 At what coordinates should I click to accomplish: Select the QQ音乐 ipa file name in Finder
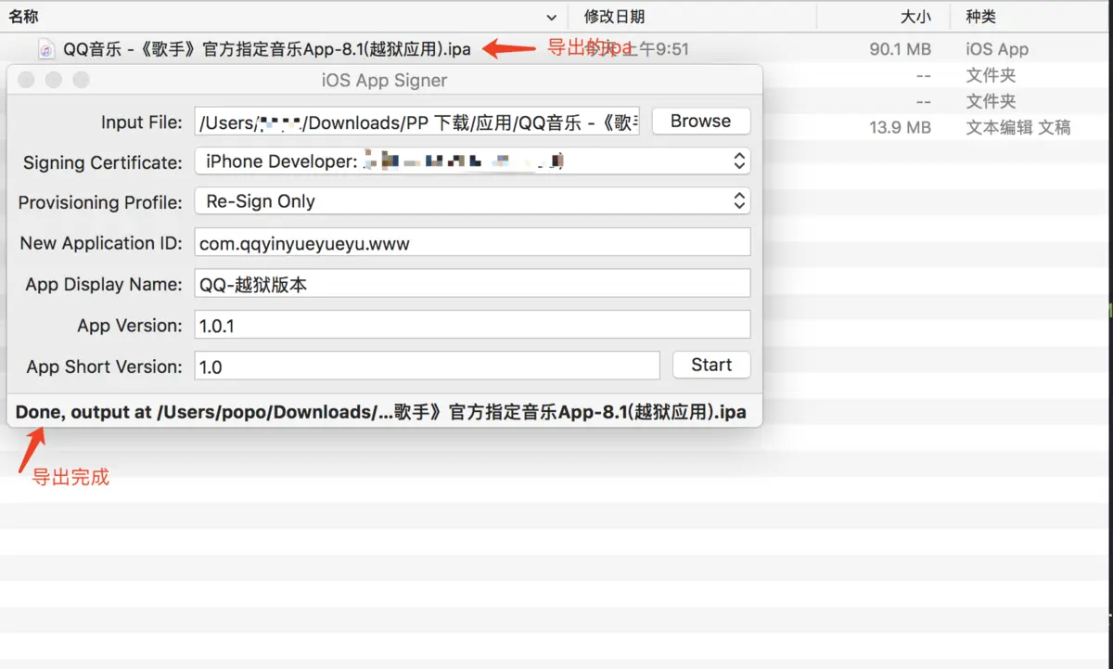pyautogui.click(x=267, y=49)
